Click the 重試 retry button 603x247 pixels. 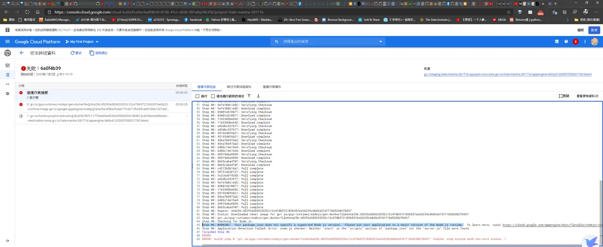point(76,53)
